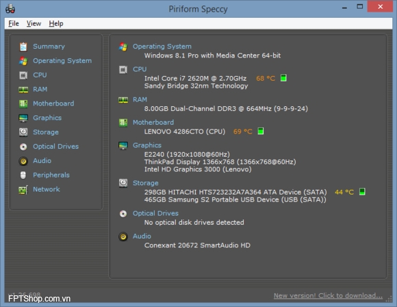Open Network section from sidebar
Viewport: 397px width, 307px height.
click(47, 189)
